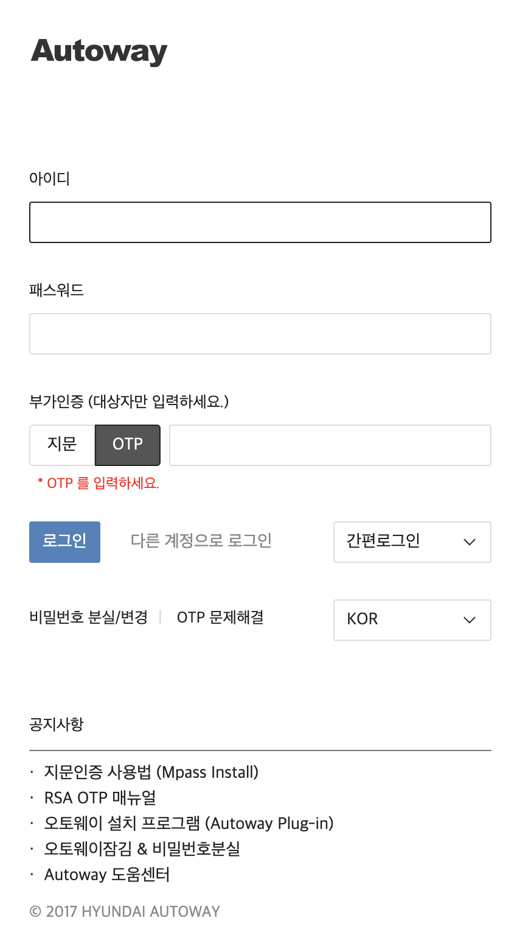Image resolution: width=517 pixels, height=932 pixels.
Task: Click 다른 계정으로 로그인 link
Action: 201,541
